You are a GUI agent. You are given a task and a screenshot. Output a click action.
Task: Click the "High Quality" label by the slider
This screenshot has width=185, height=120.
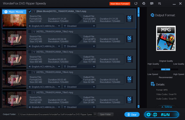click(x=153, y=64)
